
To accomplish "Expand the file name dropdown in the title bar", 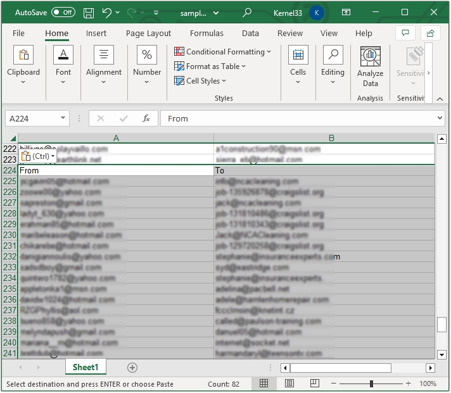I will [216, 13].
